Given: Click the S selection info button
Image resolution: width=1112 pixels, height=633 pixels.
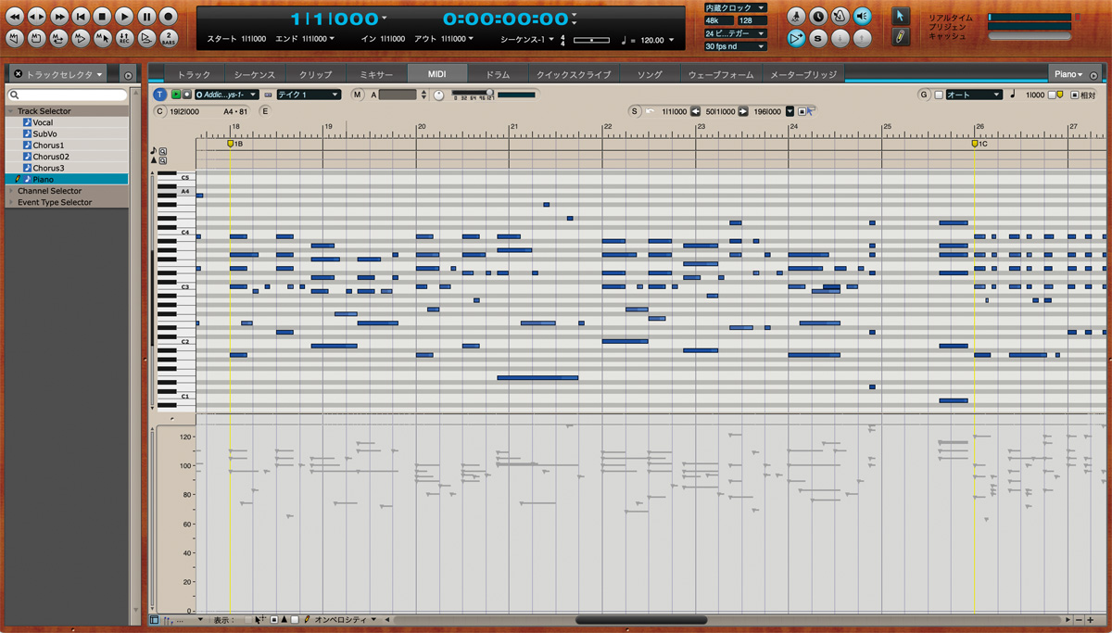Looking at the screenshot, I should (634, 111).
